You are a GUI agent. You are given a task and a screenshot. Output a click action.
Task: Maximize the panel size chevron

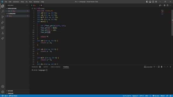click(x=168, y=67)
